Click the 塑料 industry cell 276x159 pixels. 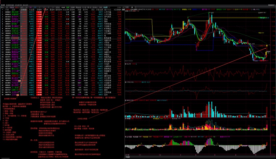tap(106, 21)
